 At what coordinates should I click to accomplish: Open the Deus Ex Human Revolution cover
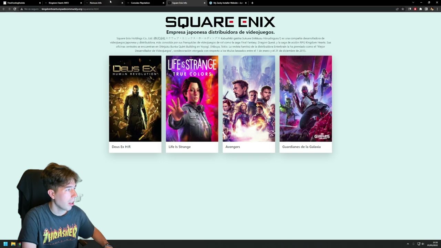coord(135,99)
